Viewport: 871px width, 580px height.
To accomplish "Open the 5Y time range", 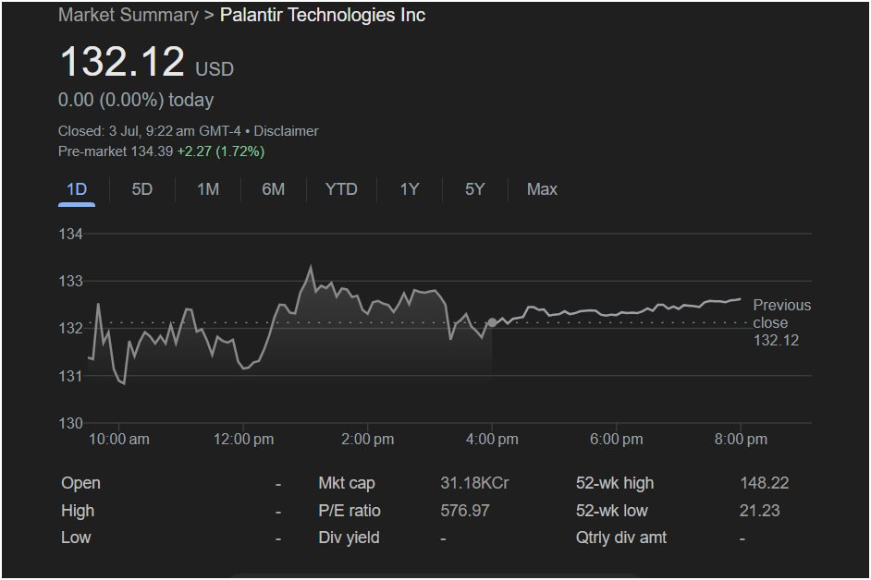I will (475, 190).
